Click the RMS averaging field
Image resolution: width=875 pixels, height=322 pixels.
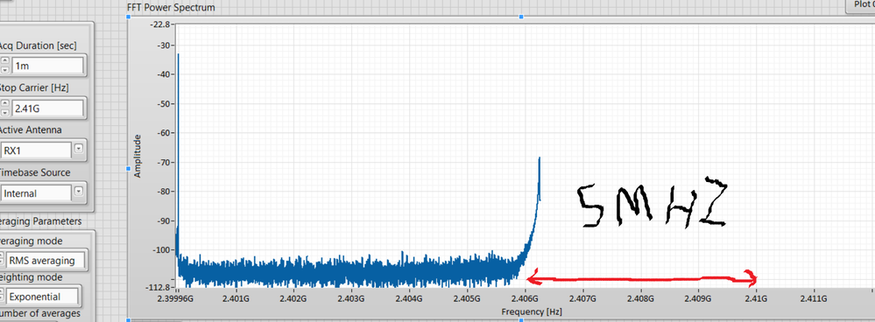(x=45, y=260)
